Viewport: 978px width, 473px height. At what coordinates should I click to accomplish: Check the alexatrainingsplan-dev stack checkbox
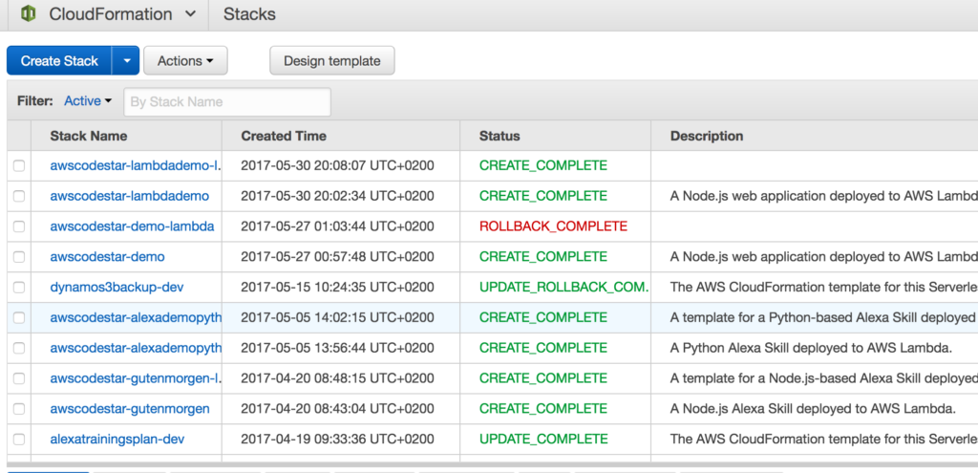pos(19,439)
